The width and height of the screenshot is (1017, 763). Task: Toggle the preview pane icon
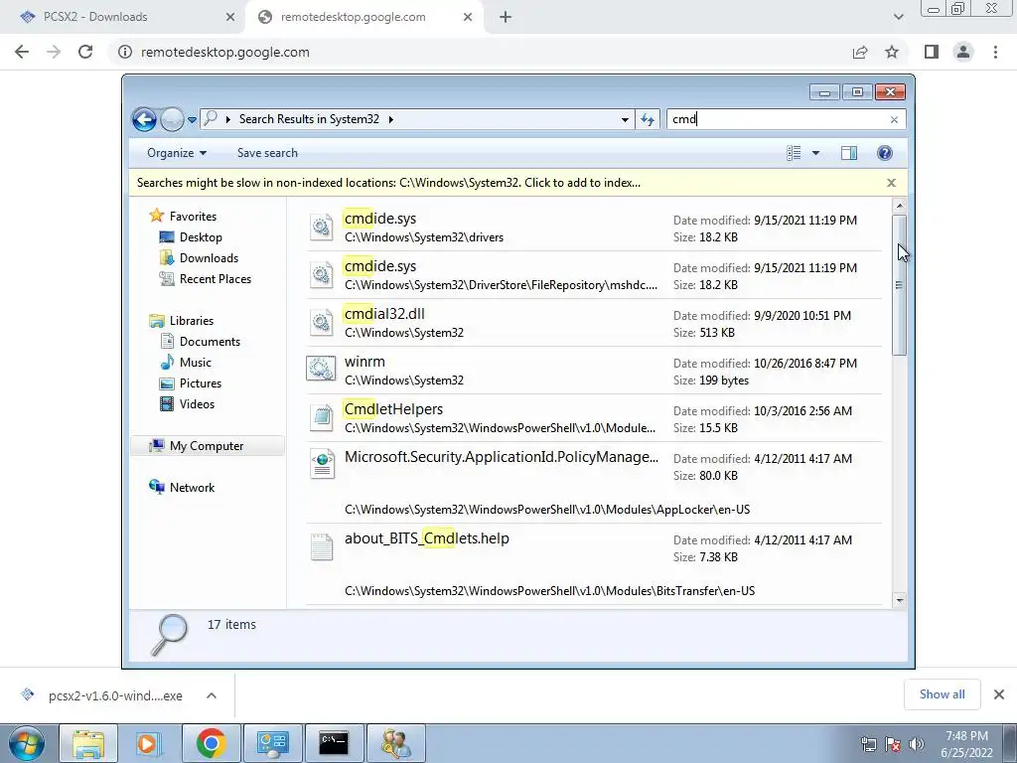[x=849, y=153]
